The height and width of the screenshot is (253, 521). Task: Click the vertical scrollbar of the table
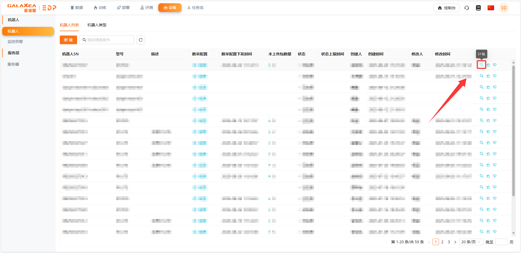click(513, 130)
